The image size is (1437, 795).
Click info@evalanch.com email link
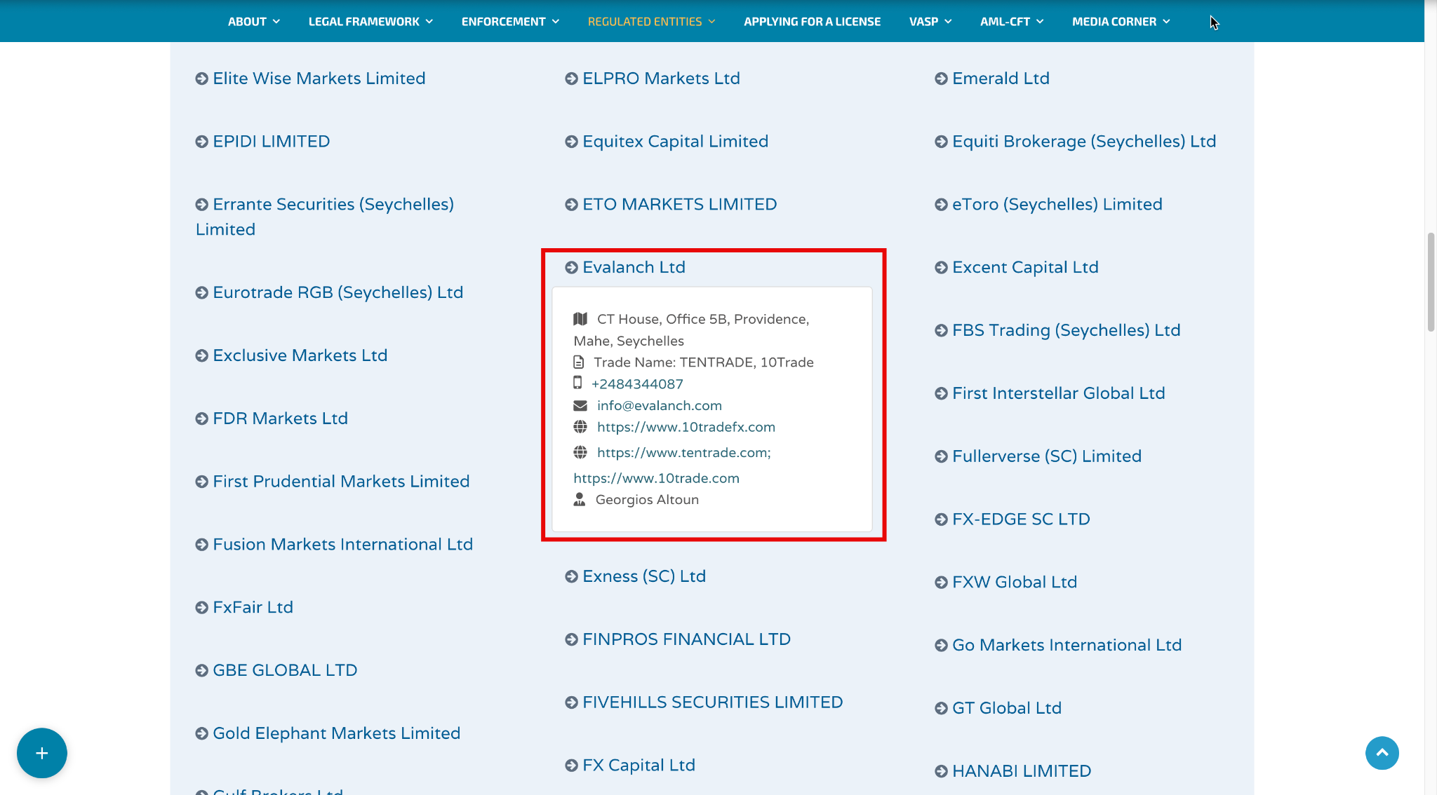(x=659, y=406)
